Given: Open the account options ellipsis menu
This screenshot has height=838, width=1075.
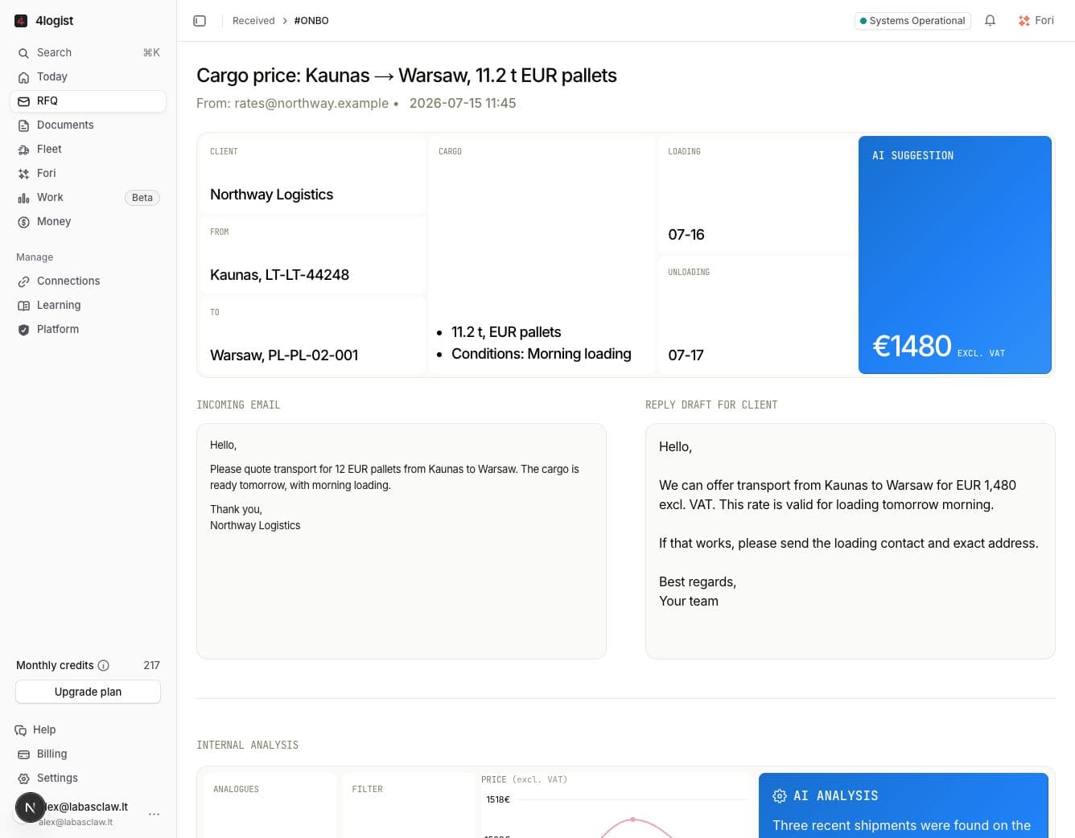Looking at the screenshot, I should (x=154, y=814).
